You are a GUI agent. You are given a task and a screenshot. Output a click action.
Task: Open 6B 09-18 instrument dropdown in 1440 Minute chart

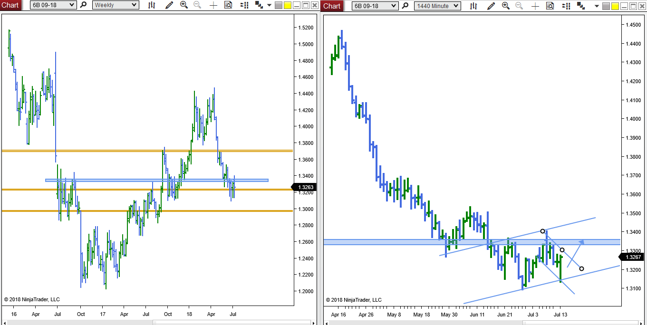375,6
